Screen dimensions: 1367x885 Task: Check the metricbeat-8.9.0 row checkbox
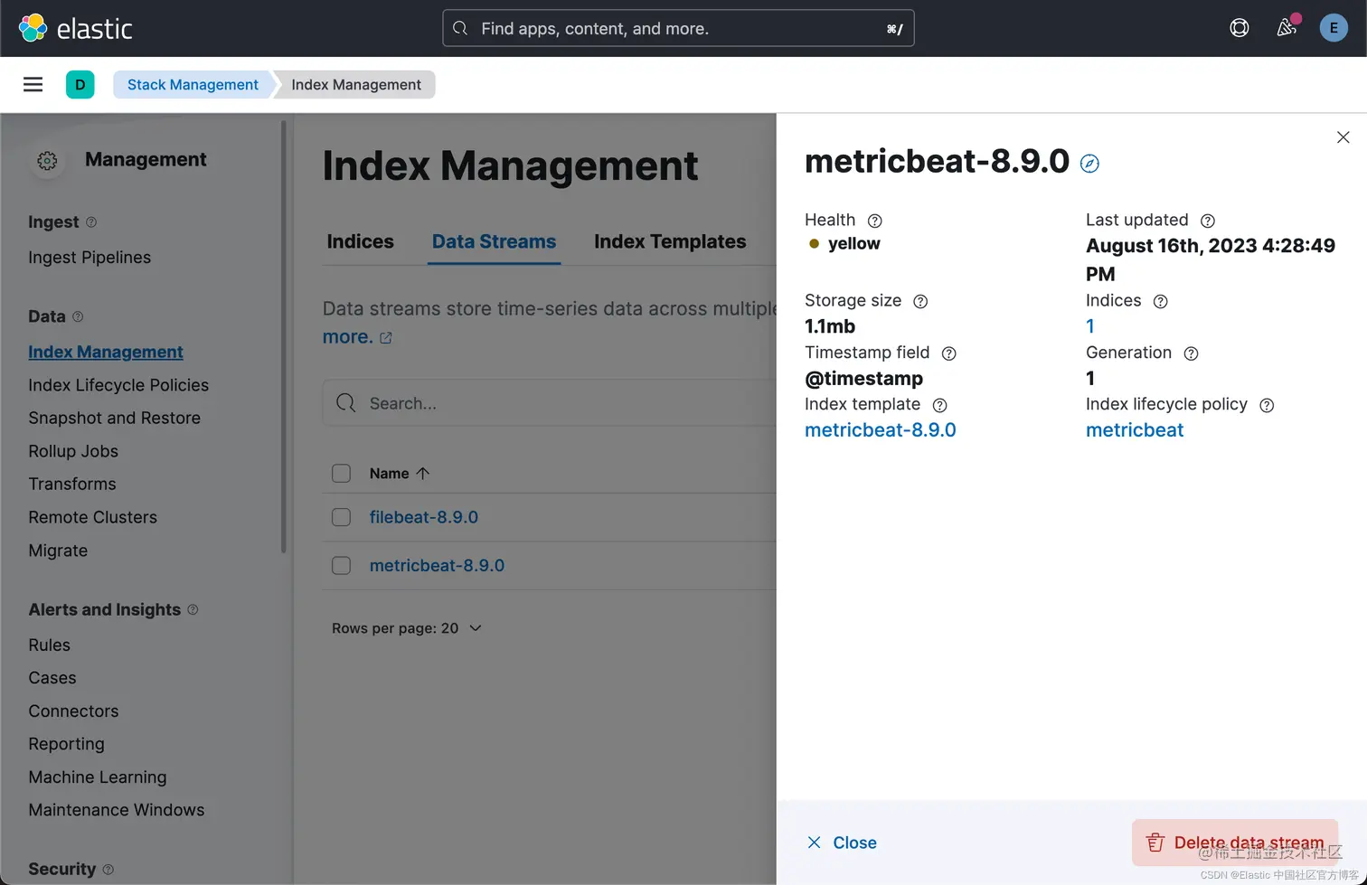(341, 566)
